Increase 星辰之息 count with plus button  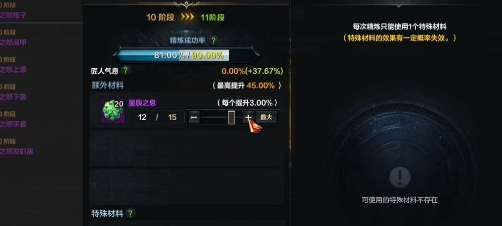(248, 117)
